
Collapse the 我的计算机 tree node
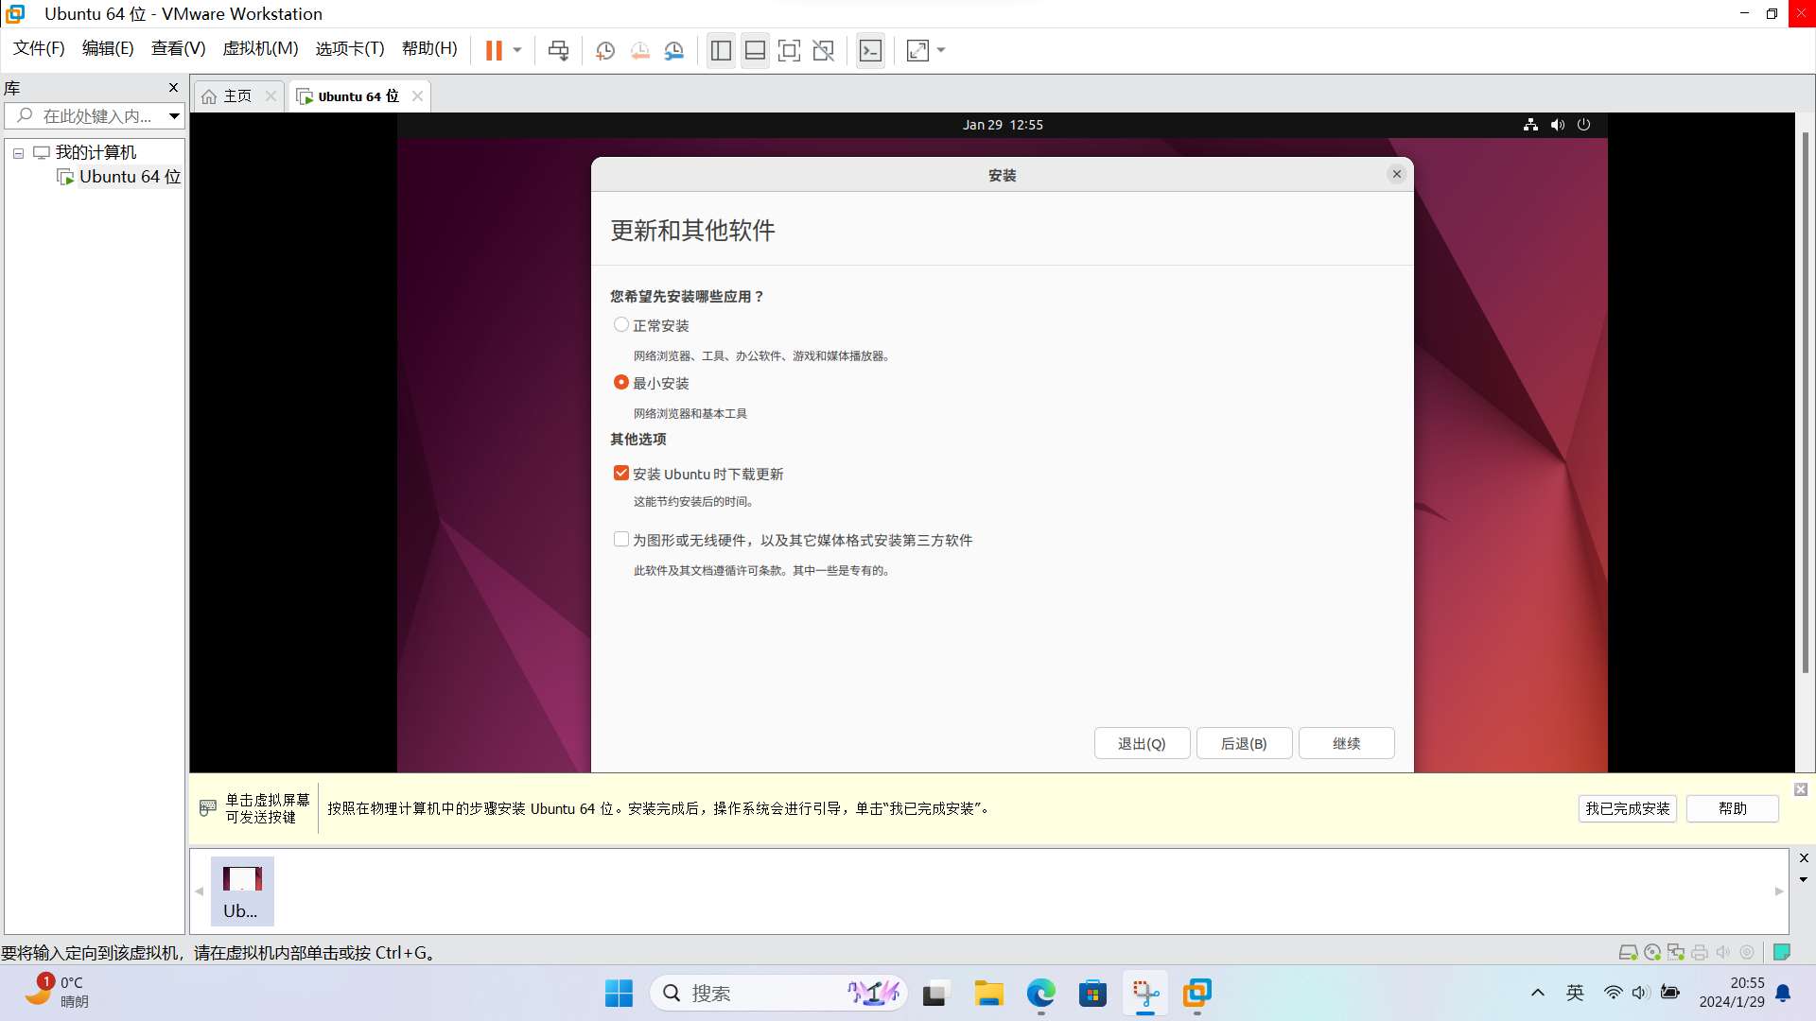click(18, 153)
